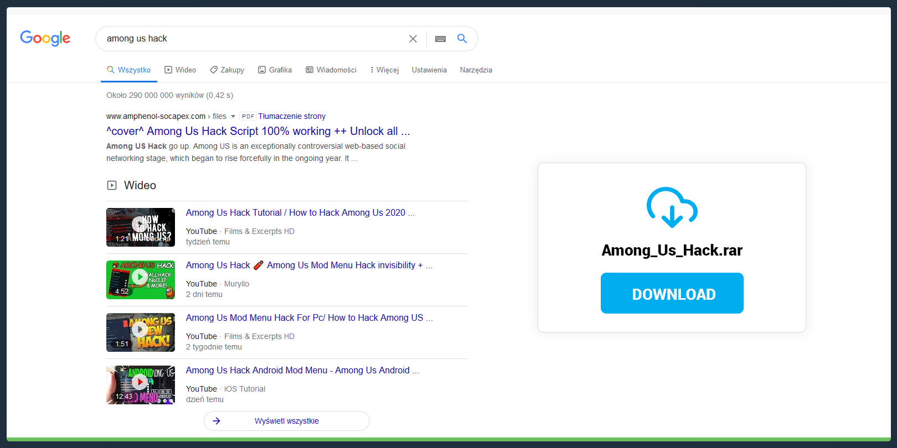This screenshot has height=448, width=897.
Task: Open Among Us Hack Tutorial 2020 video link
Action: pos(300,212)
